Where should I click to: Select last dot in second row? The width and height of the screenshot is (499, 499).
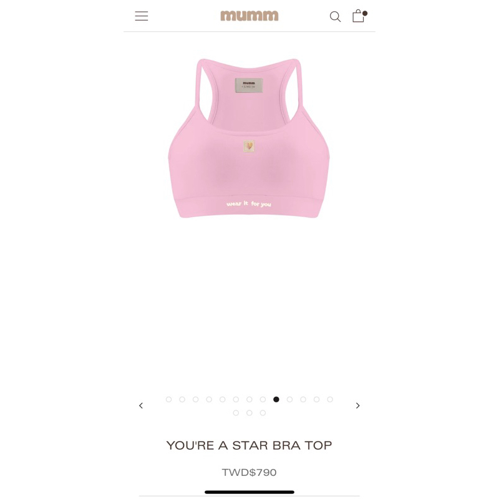[263, 413]
